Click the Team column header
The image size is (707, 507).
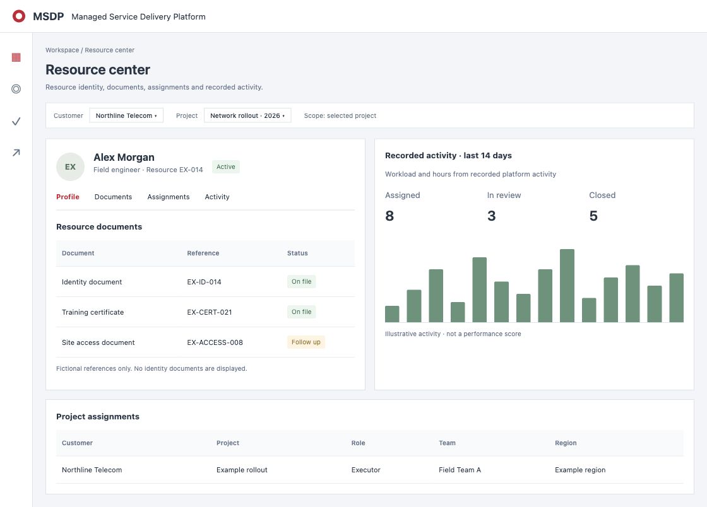pyautogui.click(x=447, y=443)
